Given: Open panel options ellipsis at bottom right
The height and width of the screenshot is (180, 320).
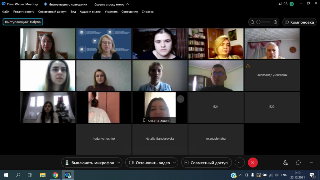Looking at the screenshot, I should (311, 162).
